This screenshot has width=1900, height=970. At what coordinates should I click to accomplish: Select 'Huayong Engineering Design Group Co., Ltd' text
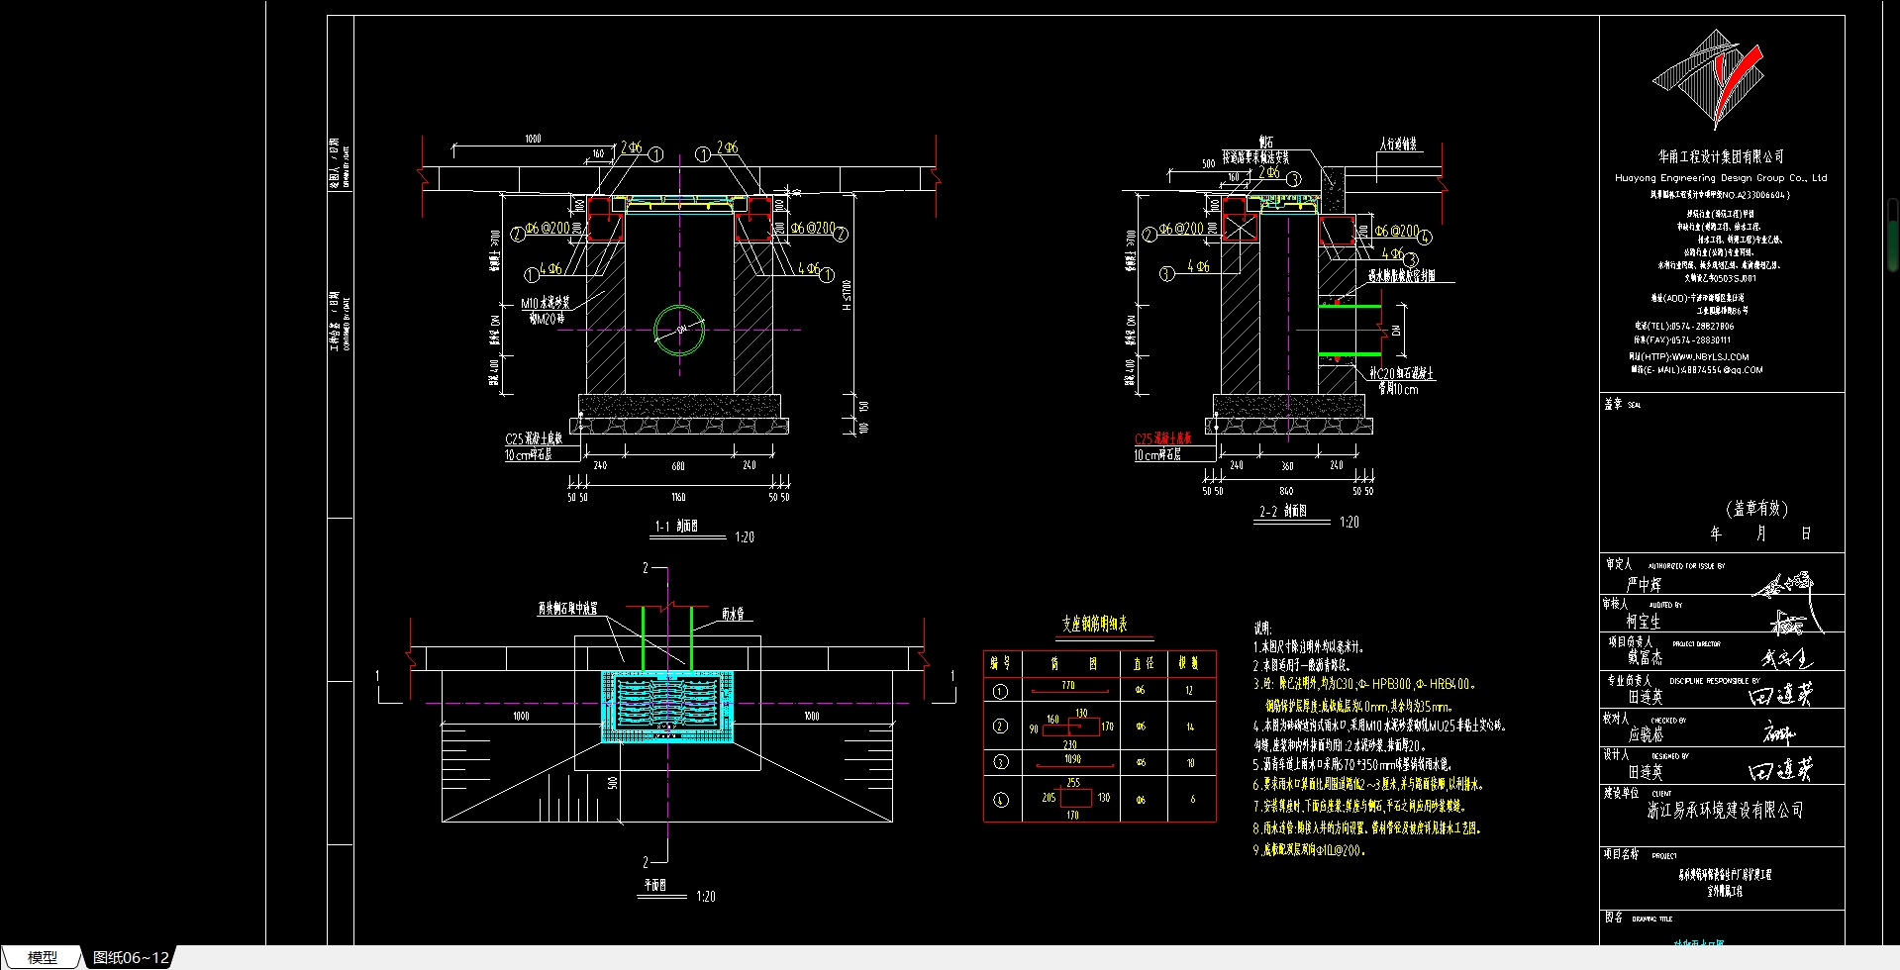[1721, 178]
